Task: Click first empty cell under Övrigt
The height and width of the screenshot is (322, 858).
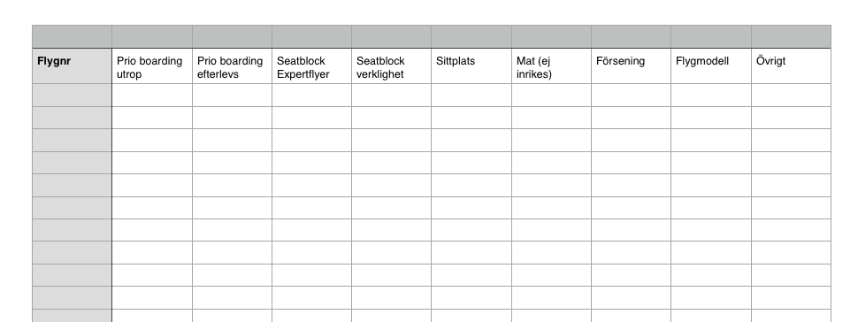Action: [792, 96]
